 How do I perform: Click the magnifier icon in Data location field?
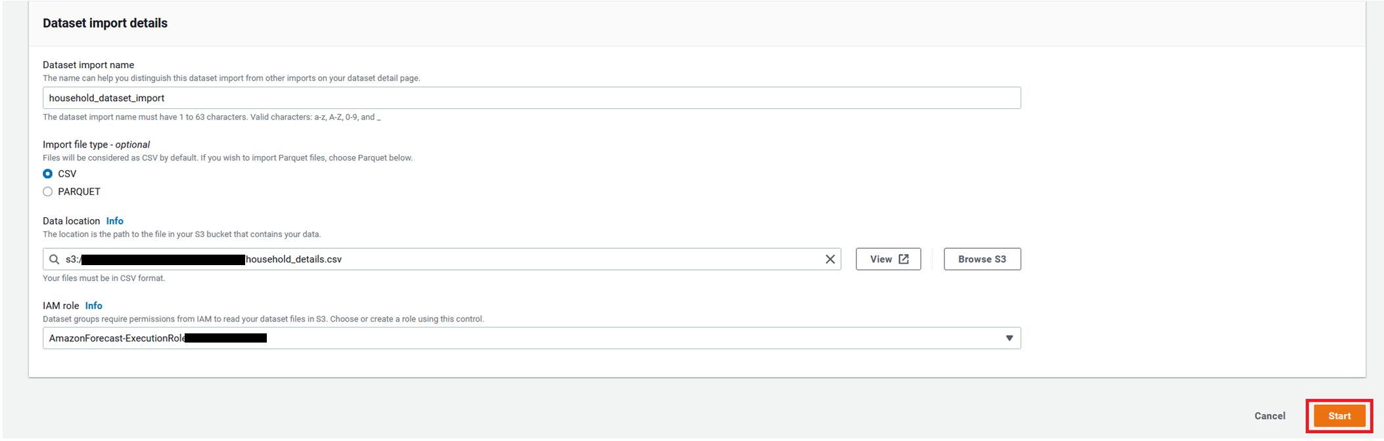coord(54,259)
